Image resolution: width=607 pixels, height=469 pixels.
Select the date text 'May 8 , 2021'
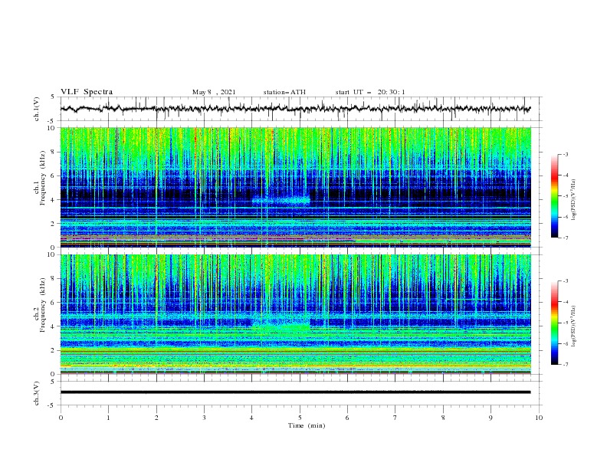point(214,92)
